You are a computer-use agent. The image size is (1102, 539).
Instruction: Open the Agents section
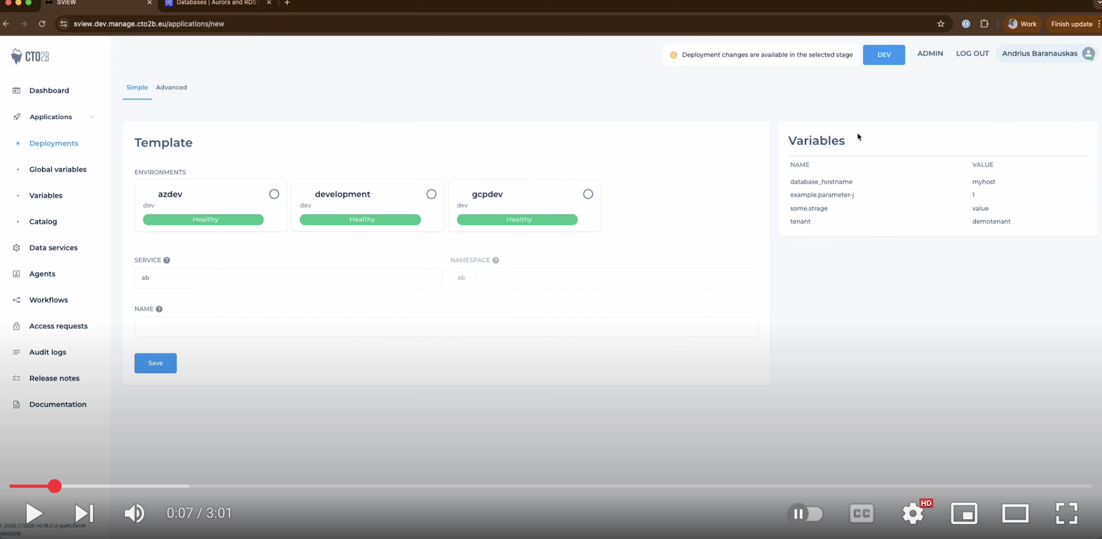[42, 274]
